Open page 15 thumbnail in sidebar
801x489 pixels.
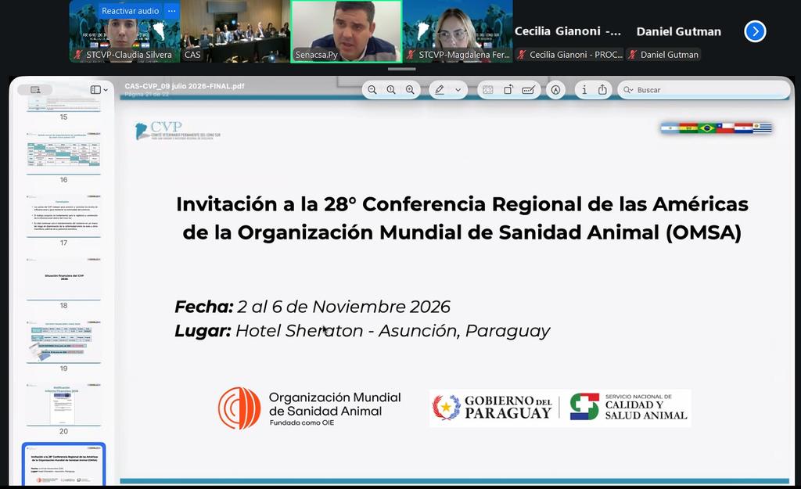click(x=63, y=105)
